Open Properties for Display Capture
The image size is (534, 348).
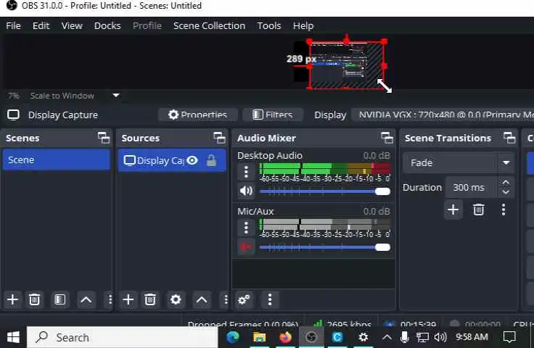pos(197,115)
